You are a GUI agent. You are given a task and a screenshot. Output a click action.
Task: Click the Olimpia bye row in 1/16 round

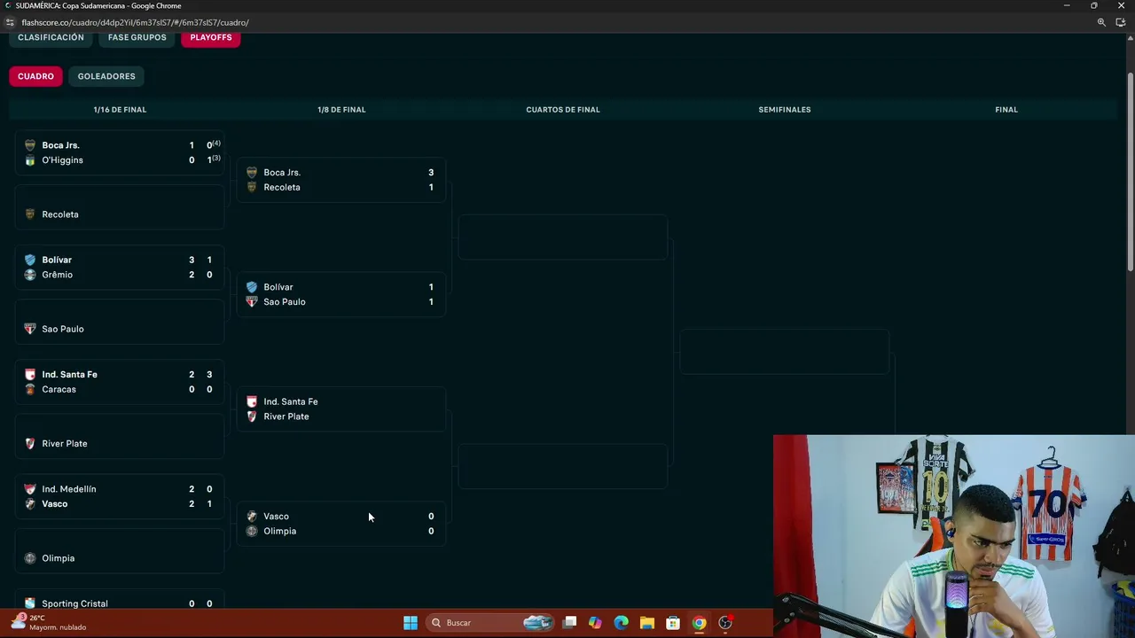[120, 551]
